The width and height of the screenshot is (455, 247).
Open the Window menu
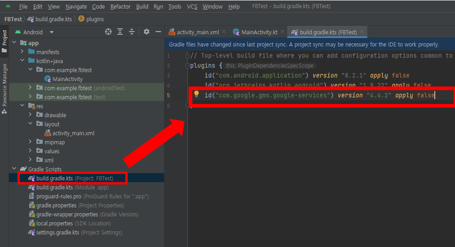click(x=213, y=6)
